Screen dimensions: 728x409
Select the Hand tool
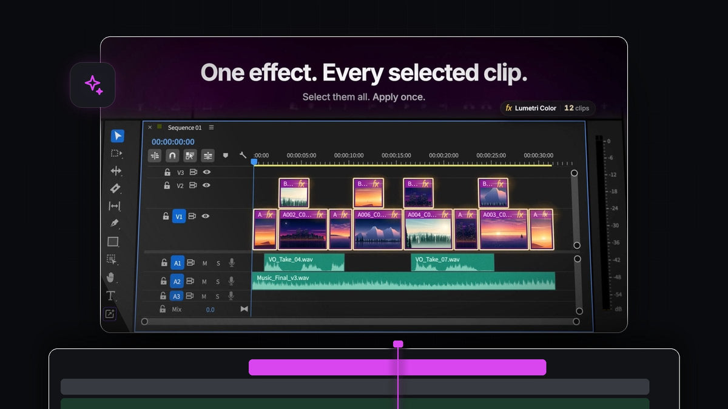(x=111, y=278)
